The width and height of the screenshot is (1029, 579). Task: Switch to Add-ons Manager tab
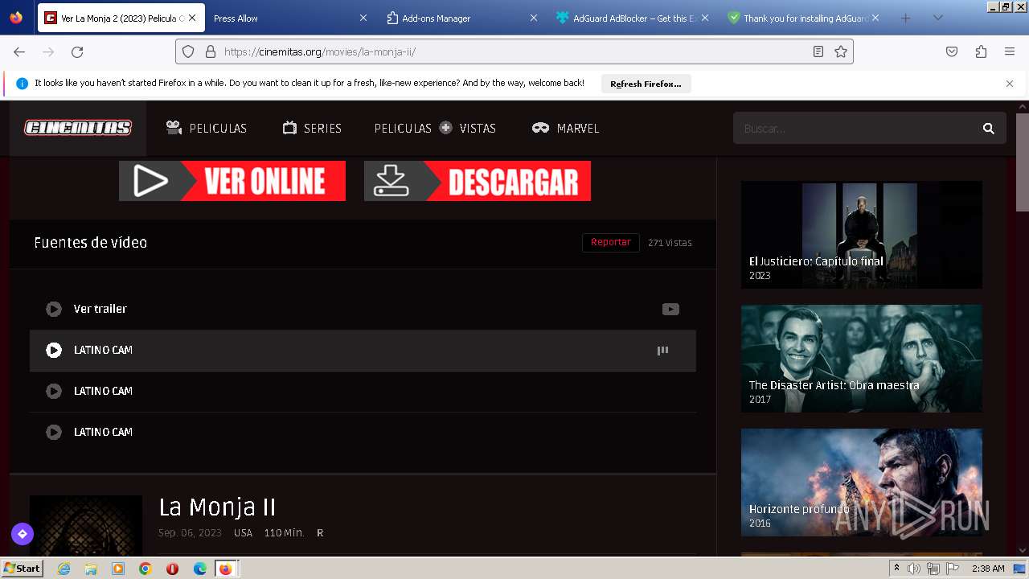click(461, 18)
